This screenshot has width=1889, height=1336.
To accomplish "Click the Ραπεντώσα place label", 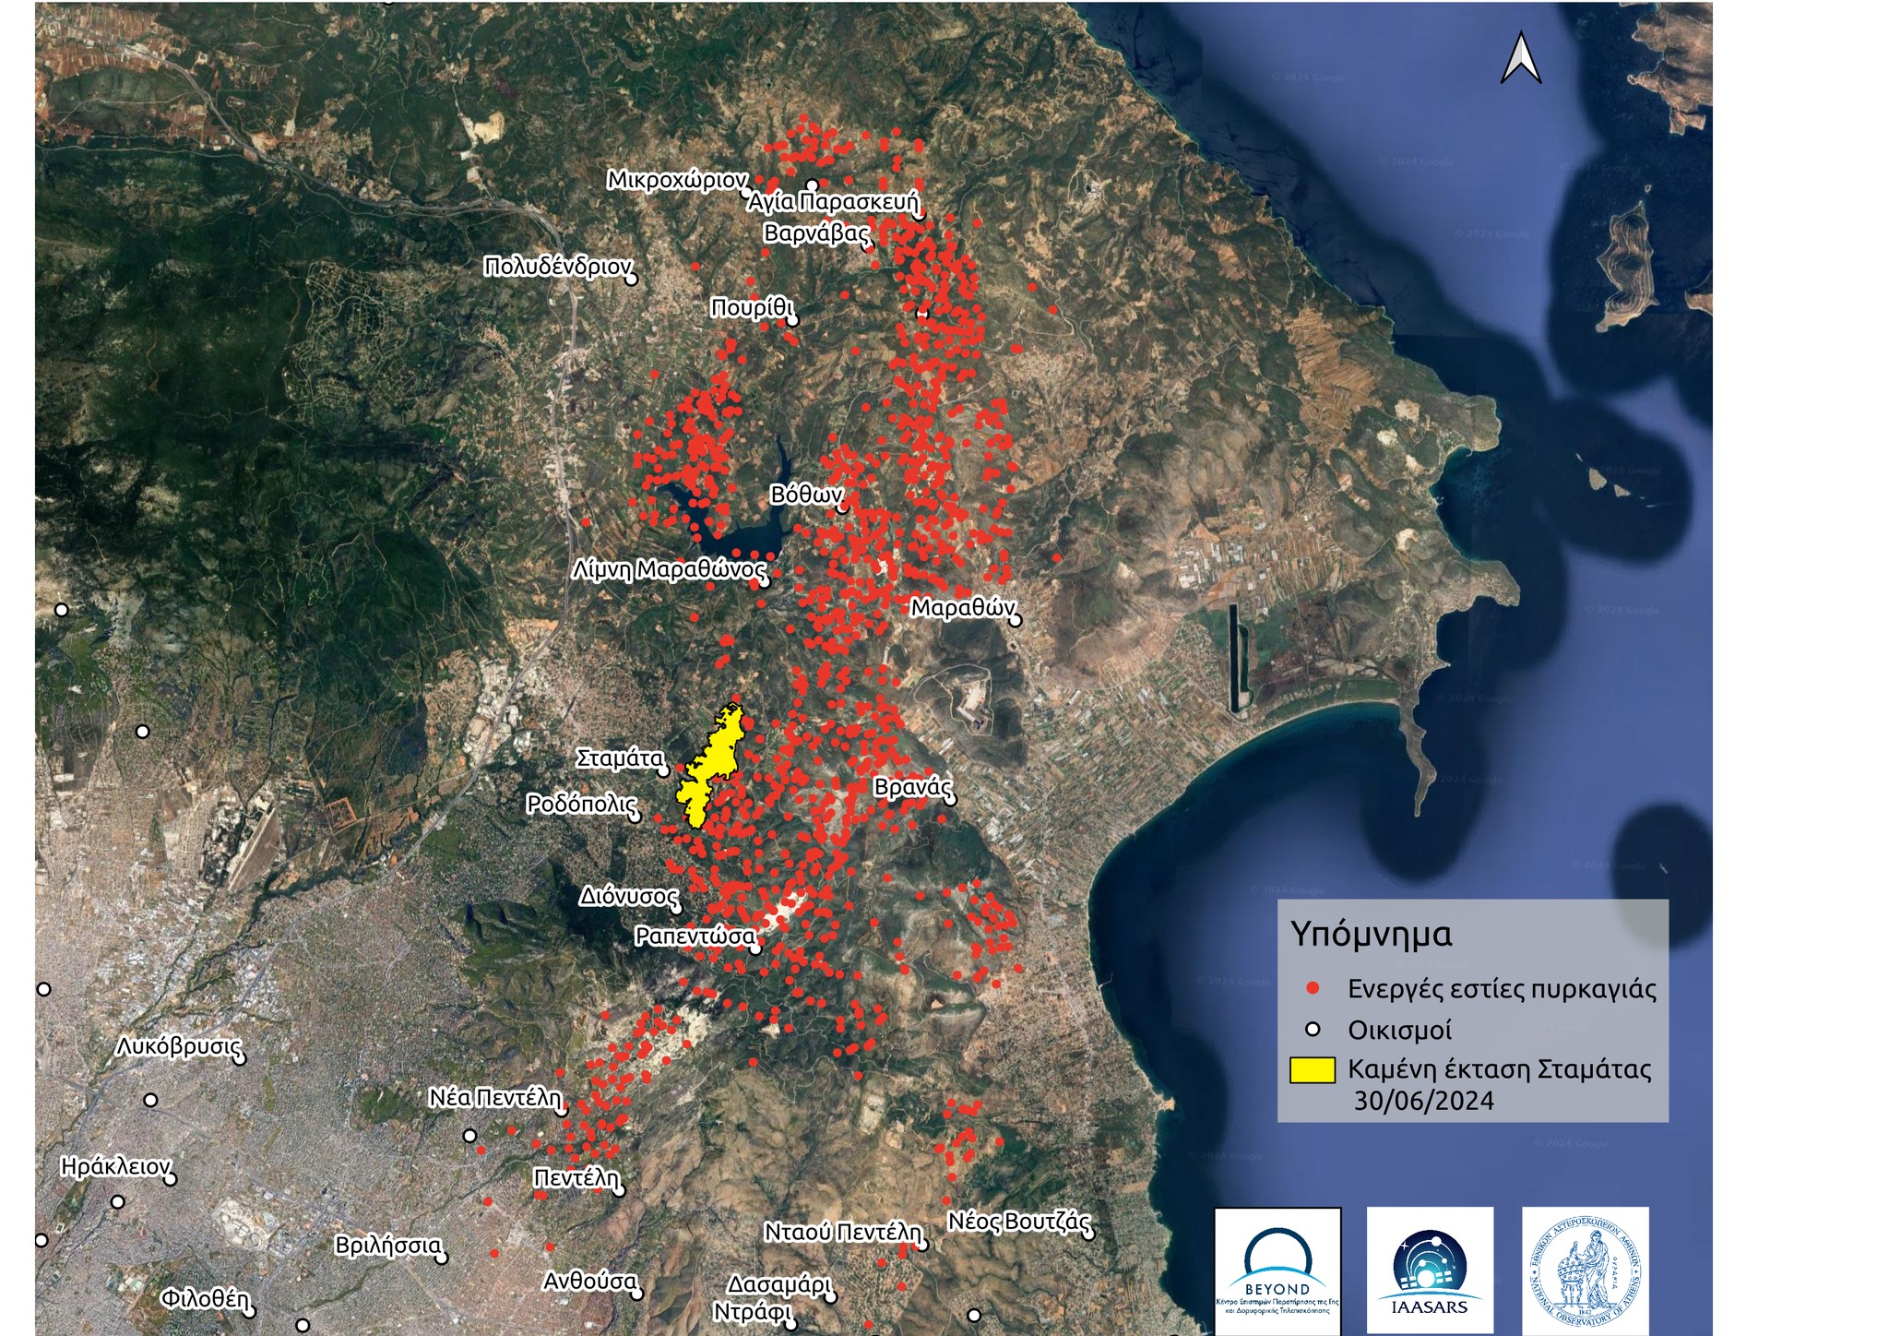I will (695, 936).
